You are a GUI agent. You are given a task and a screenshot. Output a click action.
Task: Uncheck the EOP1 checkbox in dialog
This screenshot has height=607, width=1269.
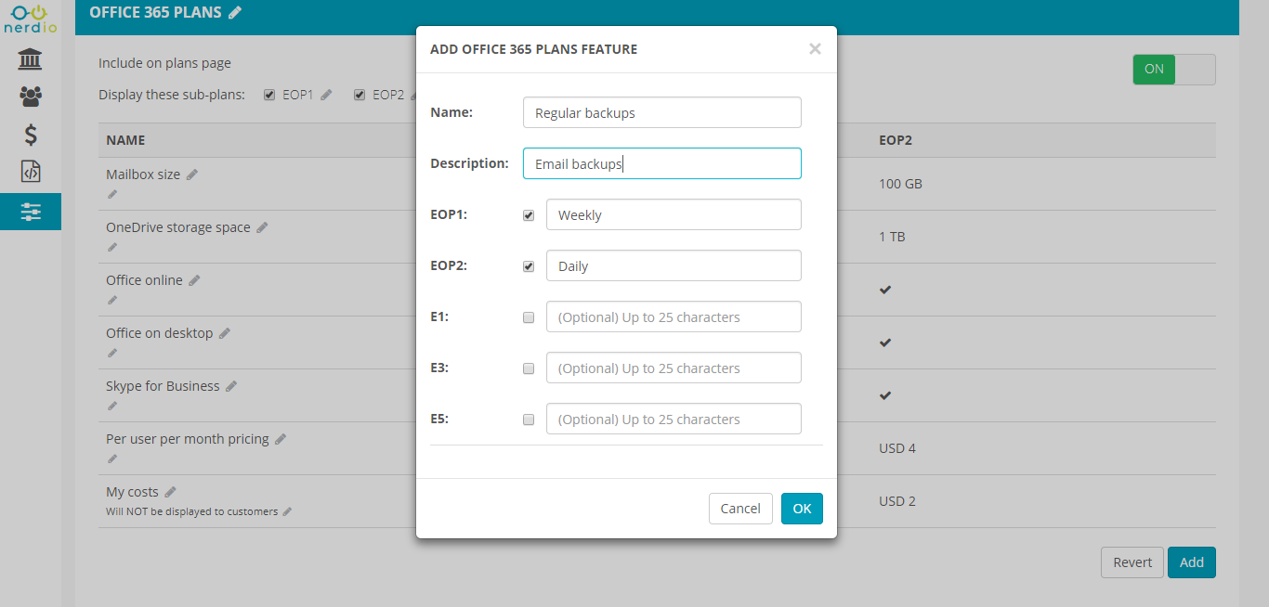pyautogui.click(x=529, y=215)
